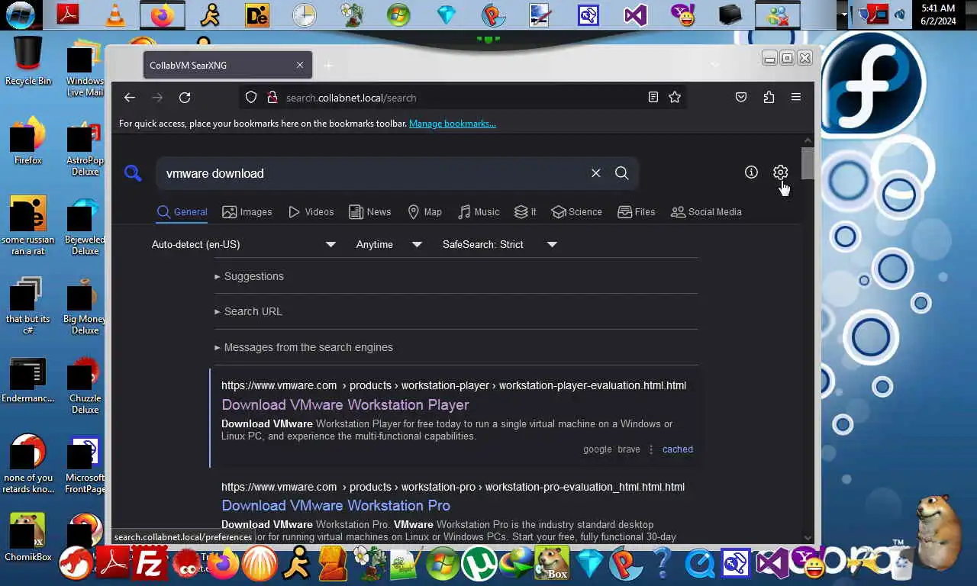Click the Windows Start orb

[21, 14]
